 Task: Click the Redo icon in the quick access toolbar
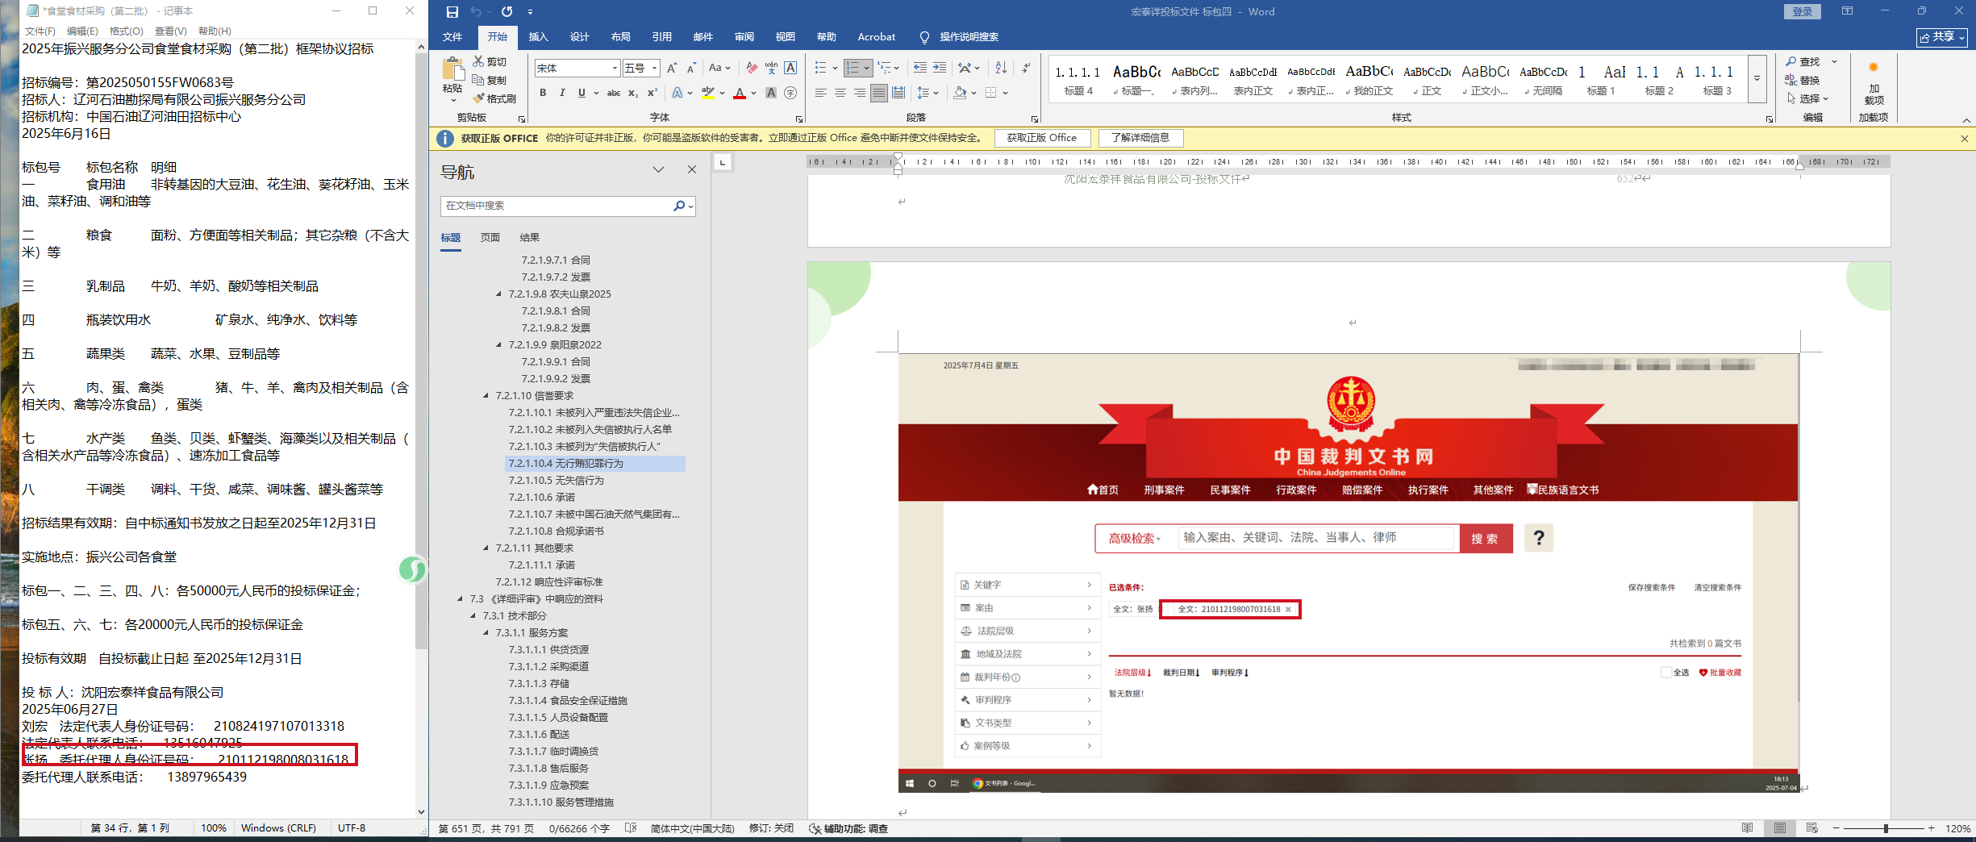click(507, 12)
